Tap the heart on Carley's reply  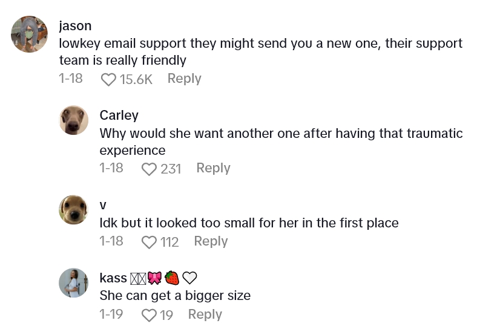coord(149,169)
